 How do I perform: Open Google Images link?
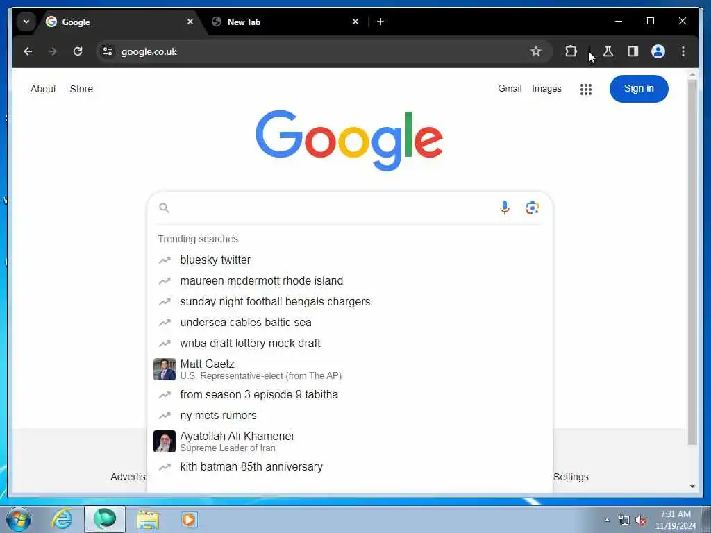(x=547, y=88)
